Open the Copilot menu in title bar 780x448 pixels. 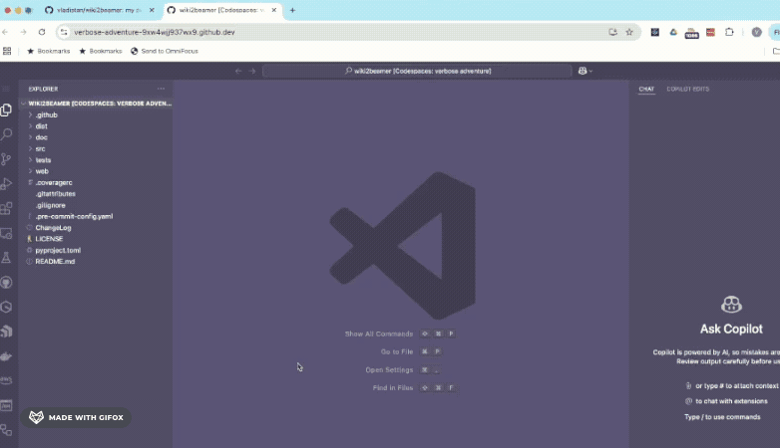(x=585, y=71)
